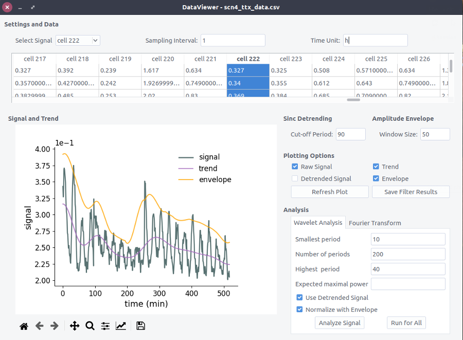Go back to previous plot view
The width and height of the screenshot is (463, 340).
(39, 326)
